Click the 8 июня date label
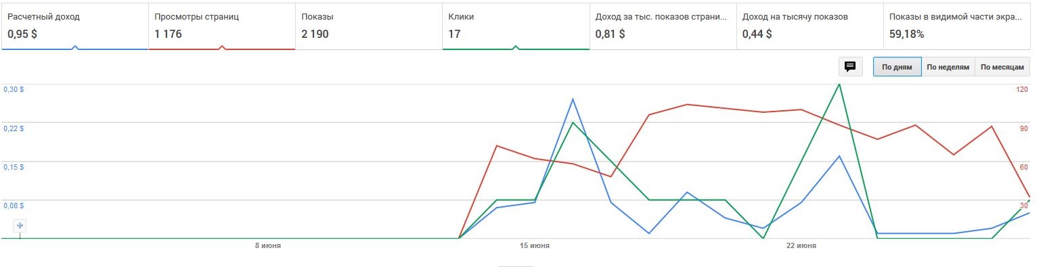This screenshot has width=1043, height=267. click(x=268, y=246)
